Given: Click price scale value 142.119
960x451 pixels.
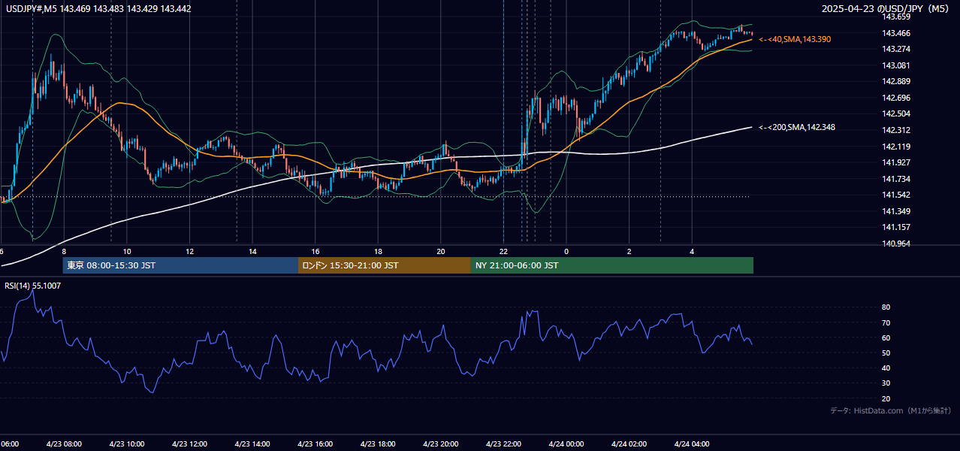Looking at the screenshot, I should click(896, 147).
